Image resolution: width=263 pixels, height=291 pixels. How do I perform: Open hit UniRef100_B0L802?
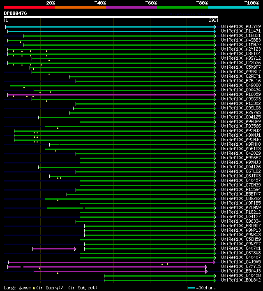241,280
